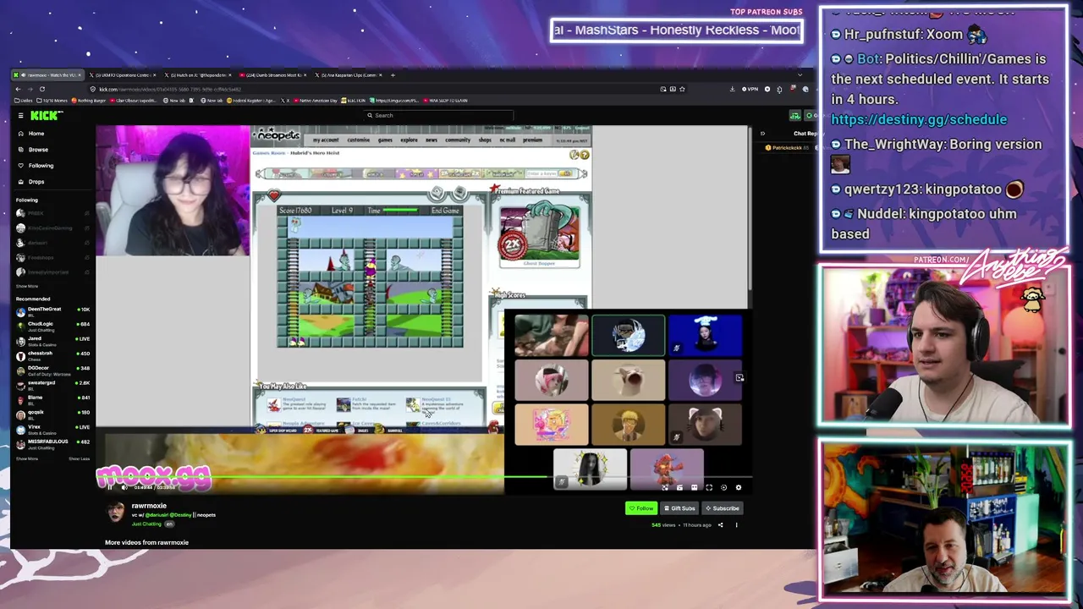Viewport: 1083px width, 609px height.
Task: Expand Show More under Recommended list
Action: (x=26, y=458)
